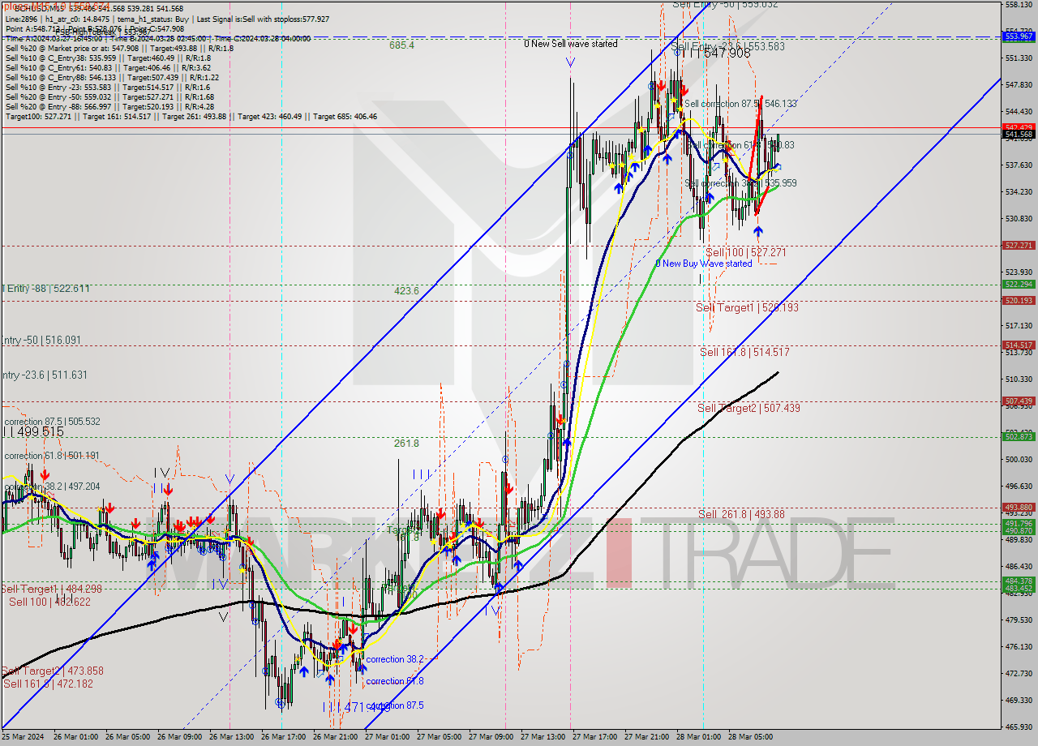Click the red 542.429 price tag
This screenshot has width=1038, height=746.
[1019, 127]
